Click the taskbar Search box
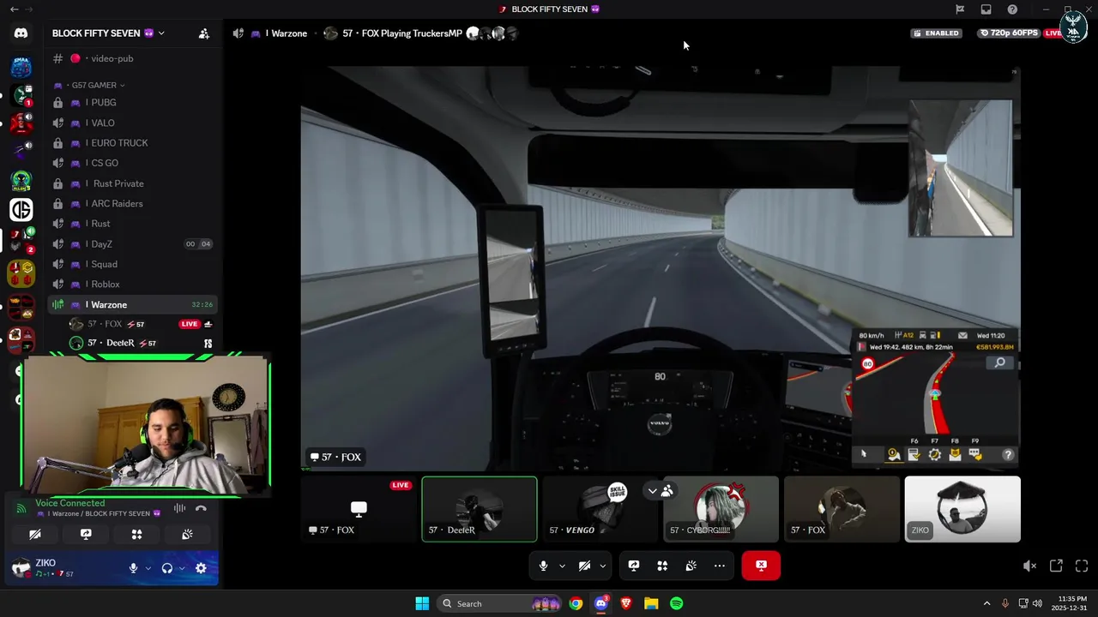Image resolution: width=1098 pixels, height=617 pixels. pyautogui.click(x=501, y=603)
